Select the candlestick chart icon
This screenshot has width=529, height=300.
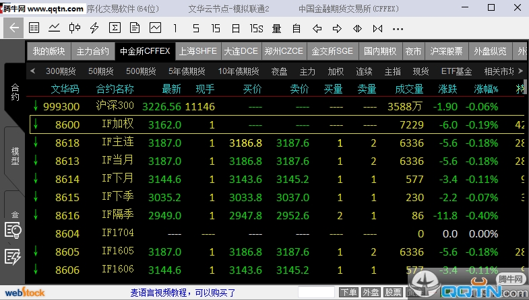pos(75,28)
